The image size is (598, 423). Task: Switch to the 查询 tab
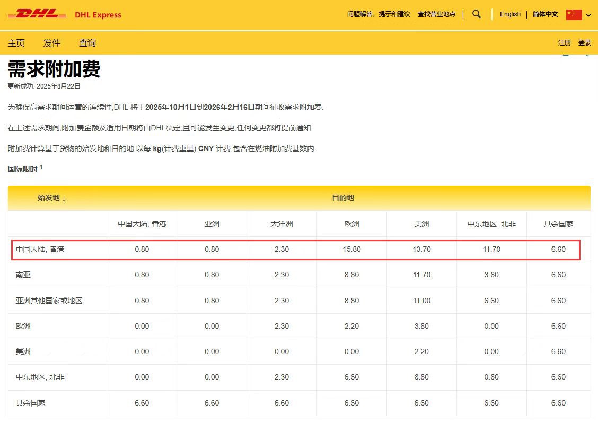(86, 43)
